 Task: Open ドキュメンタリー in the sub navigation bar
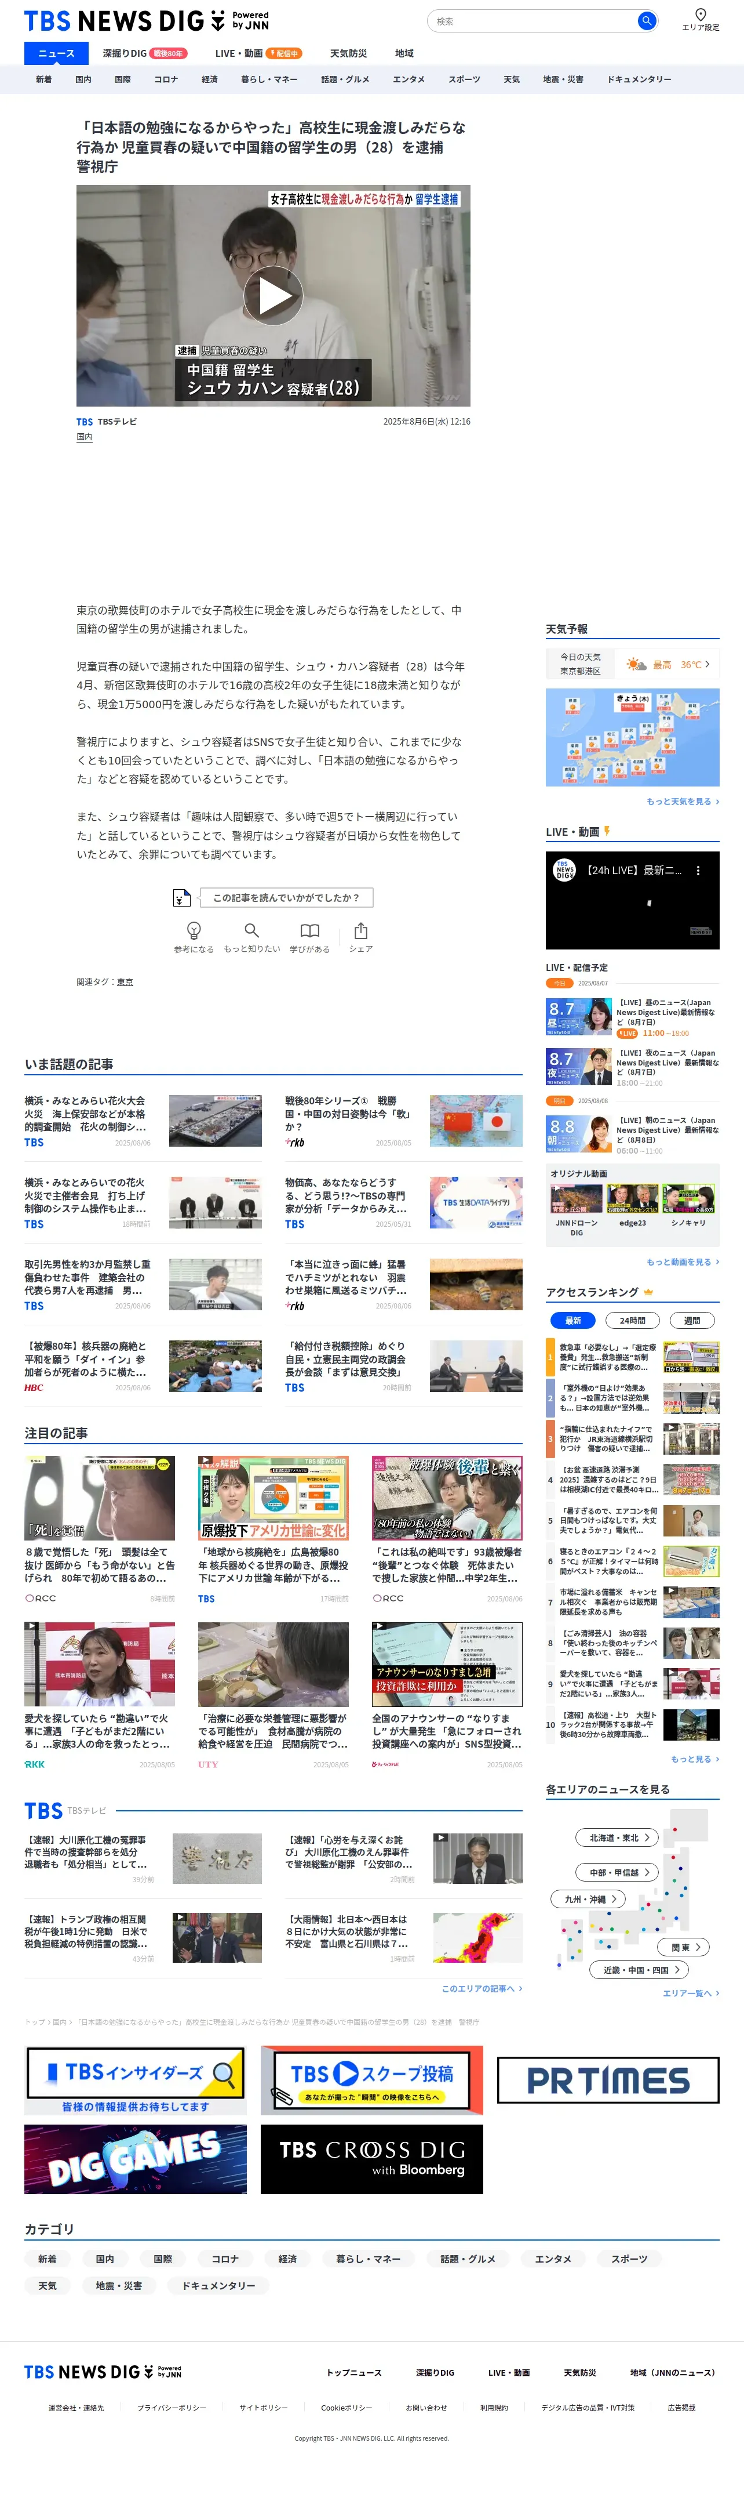pyautogui.click(x=639, y=79)
